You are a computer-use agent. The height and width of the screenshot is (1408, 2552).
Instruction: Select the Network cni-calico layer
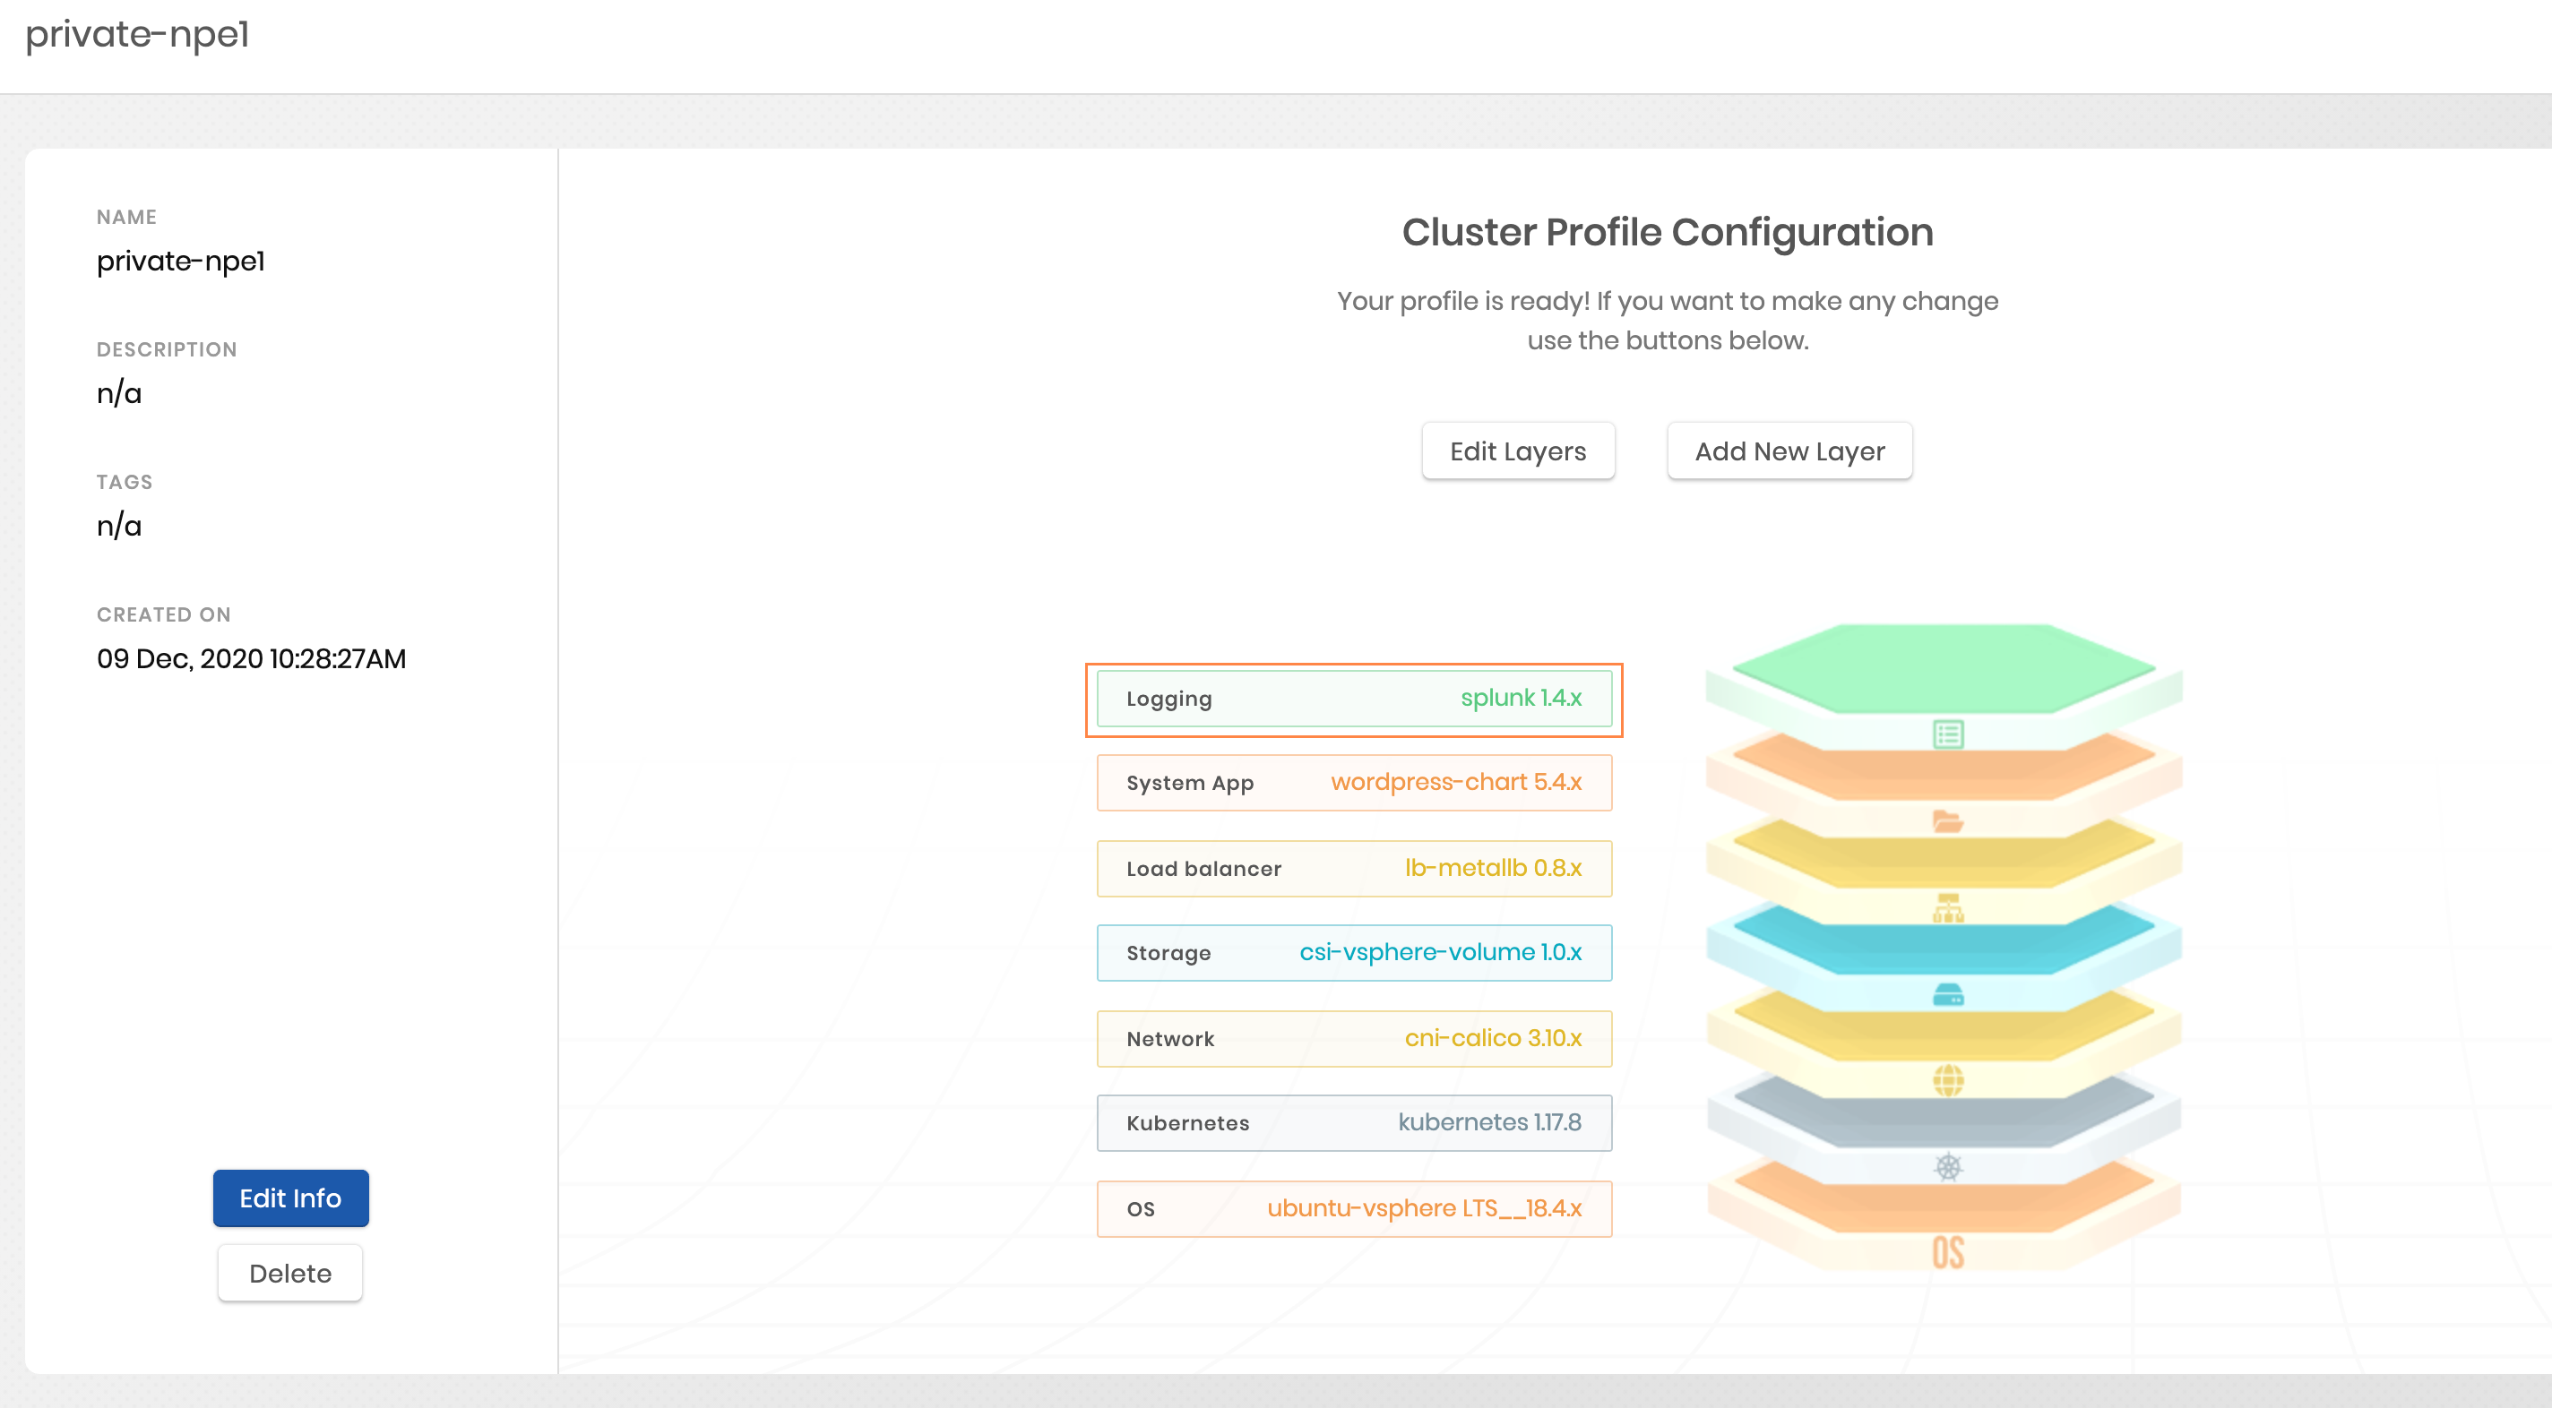[1354, 1039]
